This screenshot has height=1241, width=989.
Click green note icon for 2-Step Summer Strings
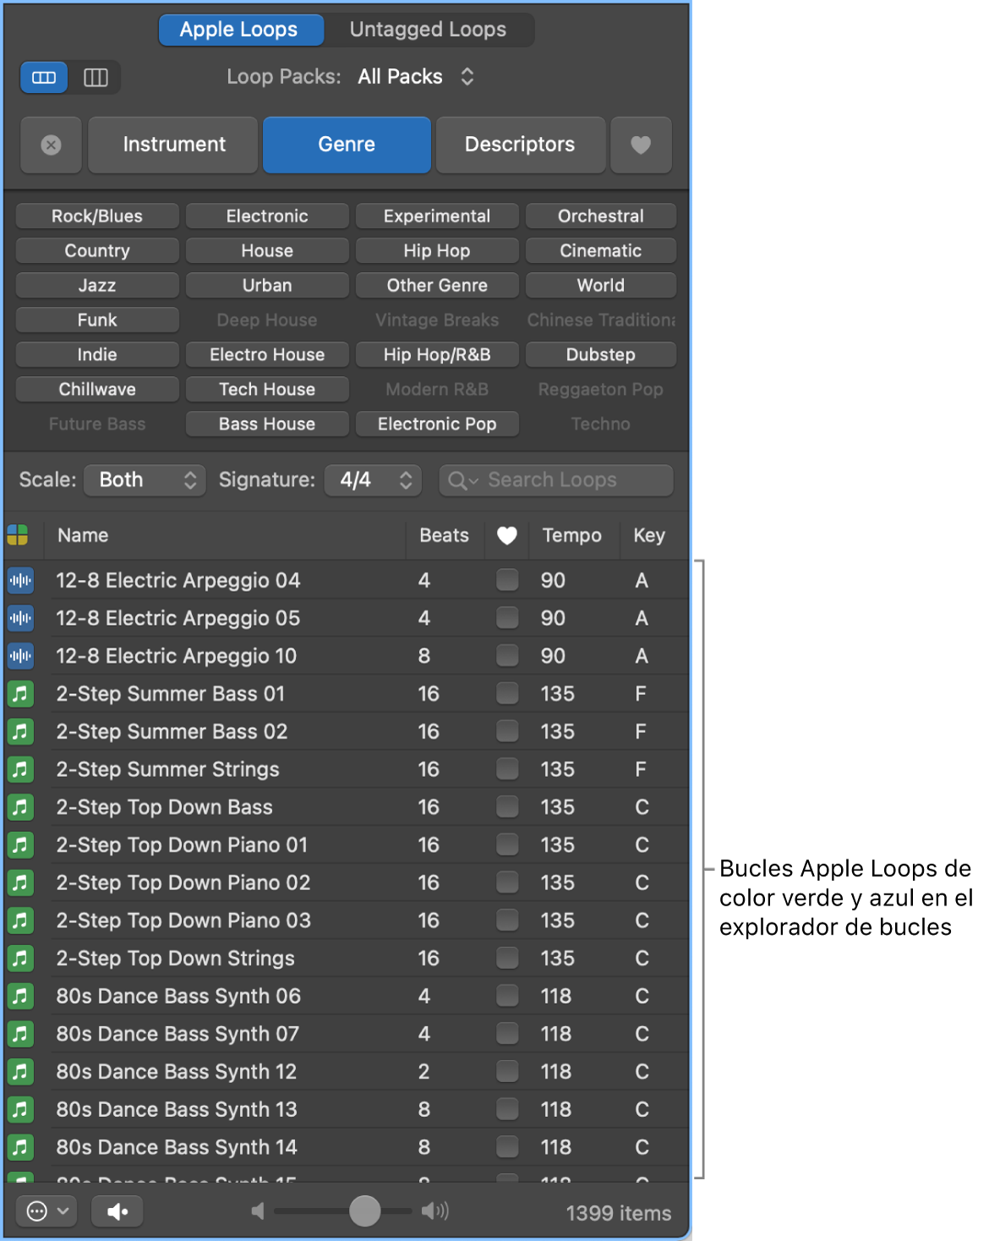coord(20,769)
